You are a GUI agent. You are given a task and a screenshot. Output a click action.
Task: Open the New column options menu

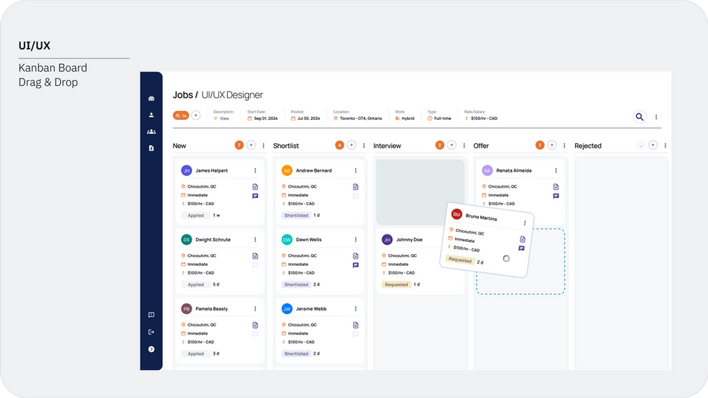pyautogui.click(x=264, y=146)
